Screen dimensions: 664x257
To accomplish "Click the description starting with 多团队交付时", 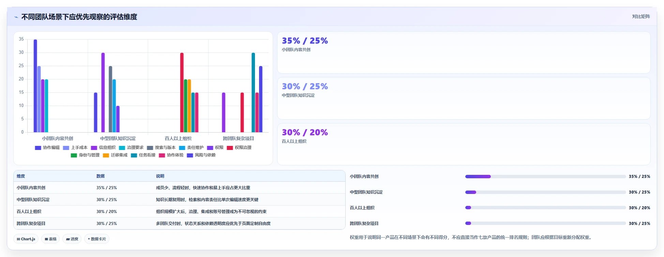I will click(x=213, y=224).
